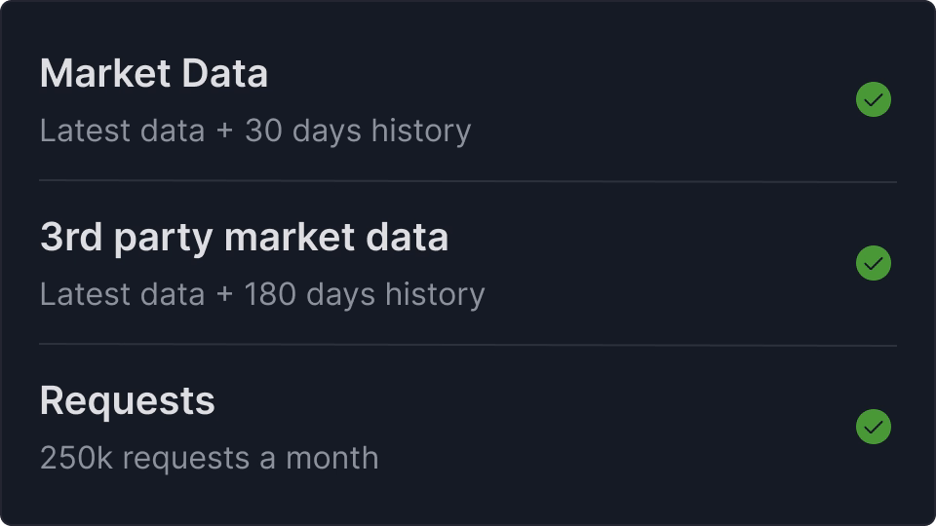The width and height of the screenshot is (936, 526).
Task: Click the word 'month' under Requests
Action: click(331, 458)
